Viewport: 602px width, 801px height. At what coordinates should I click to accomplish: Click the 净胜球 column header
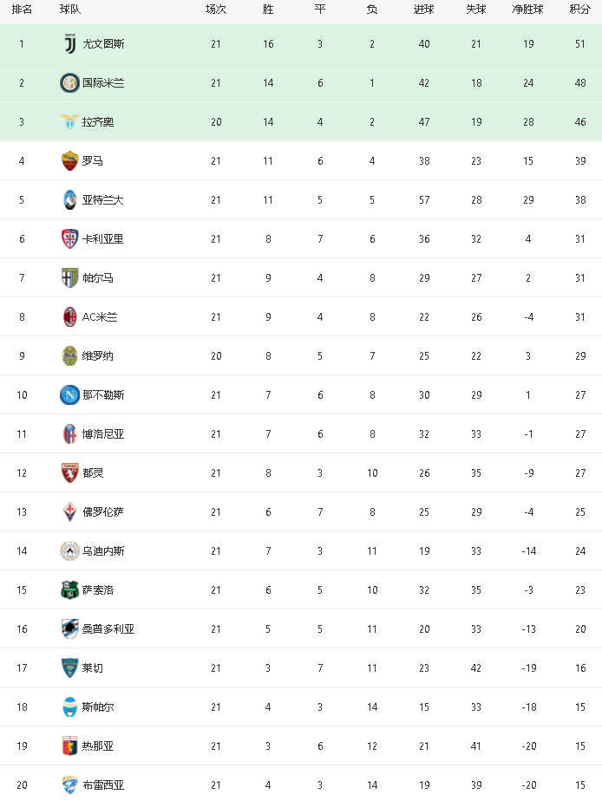click(x=527, y=10)
